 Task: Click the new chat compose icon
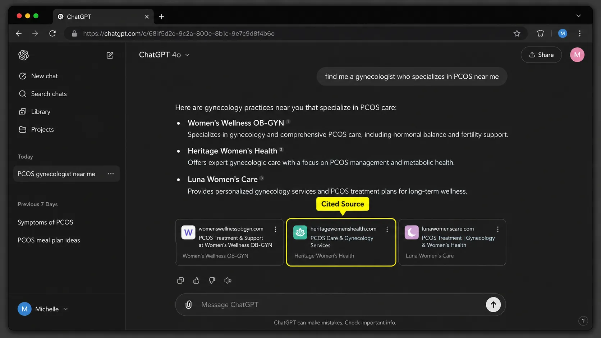point(110,55)
